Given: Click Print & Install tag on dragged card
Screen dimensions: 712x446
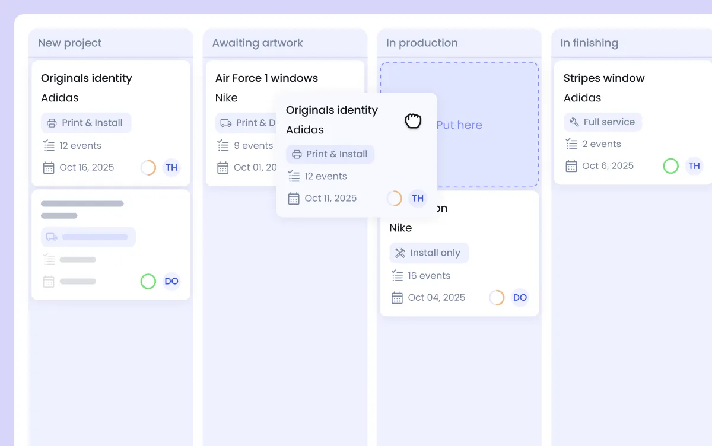Looking at the screenshot, I should pos(330,154).
